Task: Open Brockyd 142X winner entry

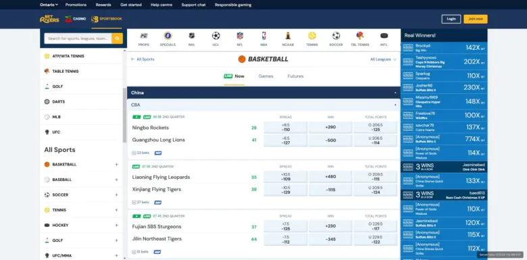Action: (x=444, y=48)
